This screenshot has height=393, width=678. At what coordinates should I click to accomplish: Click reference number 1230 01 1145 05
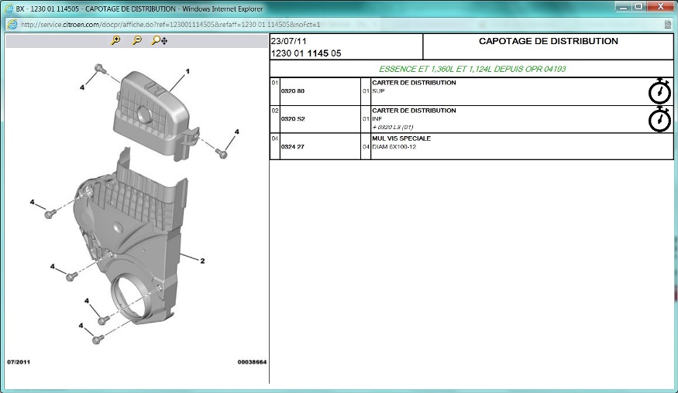306,53
